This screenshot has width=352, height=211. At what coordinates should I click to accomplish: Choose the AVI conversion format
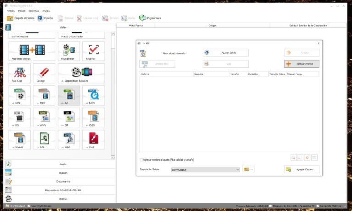click(69, 95)
